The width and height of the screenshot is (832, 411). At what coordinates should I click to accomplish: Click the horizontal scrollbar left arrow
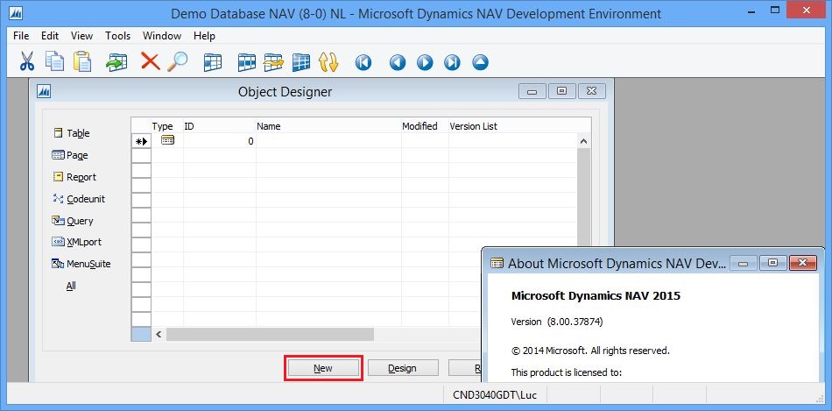[159, 335]
